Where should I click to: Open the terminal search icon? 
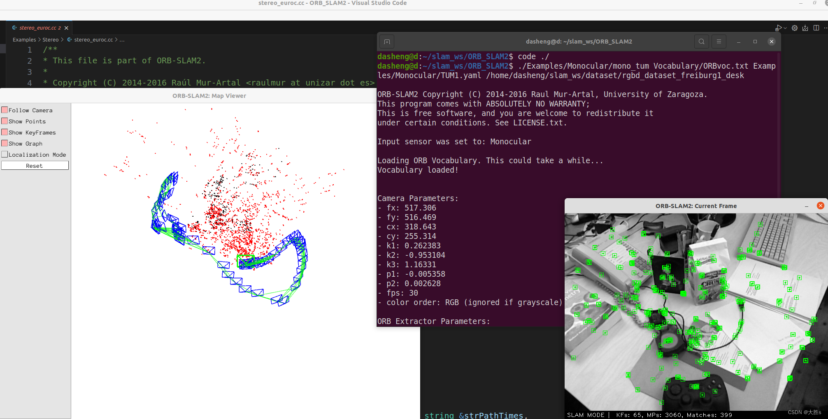click(702, 42)
